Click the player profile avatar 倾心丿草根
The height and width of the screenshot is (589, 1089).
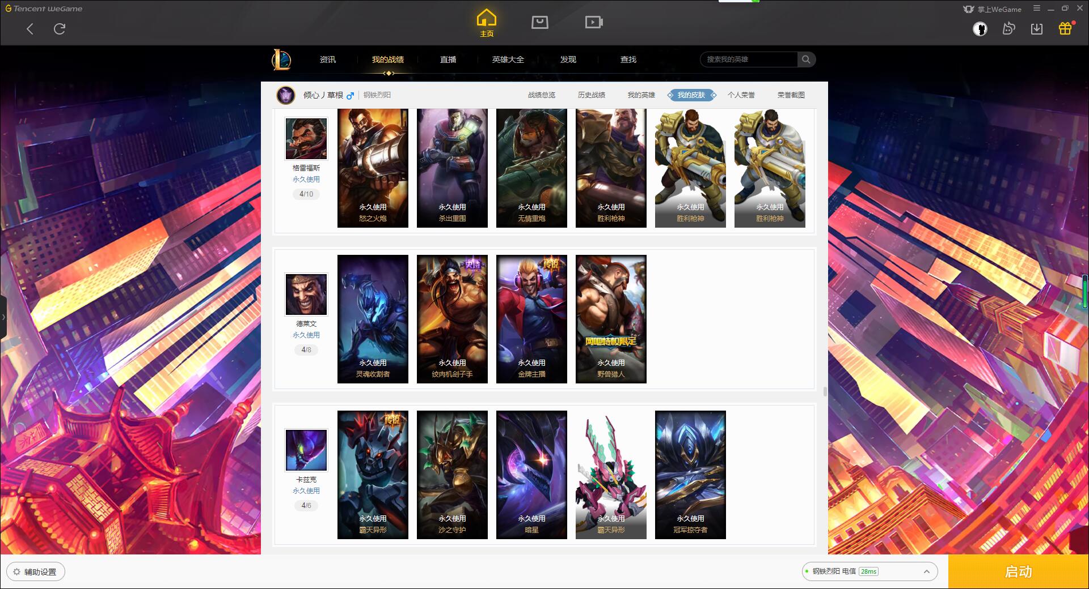[286, 95]
